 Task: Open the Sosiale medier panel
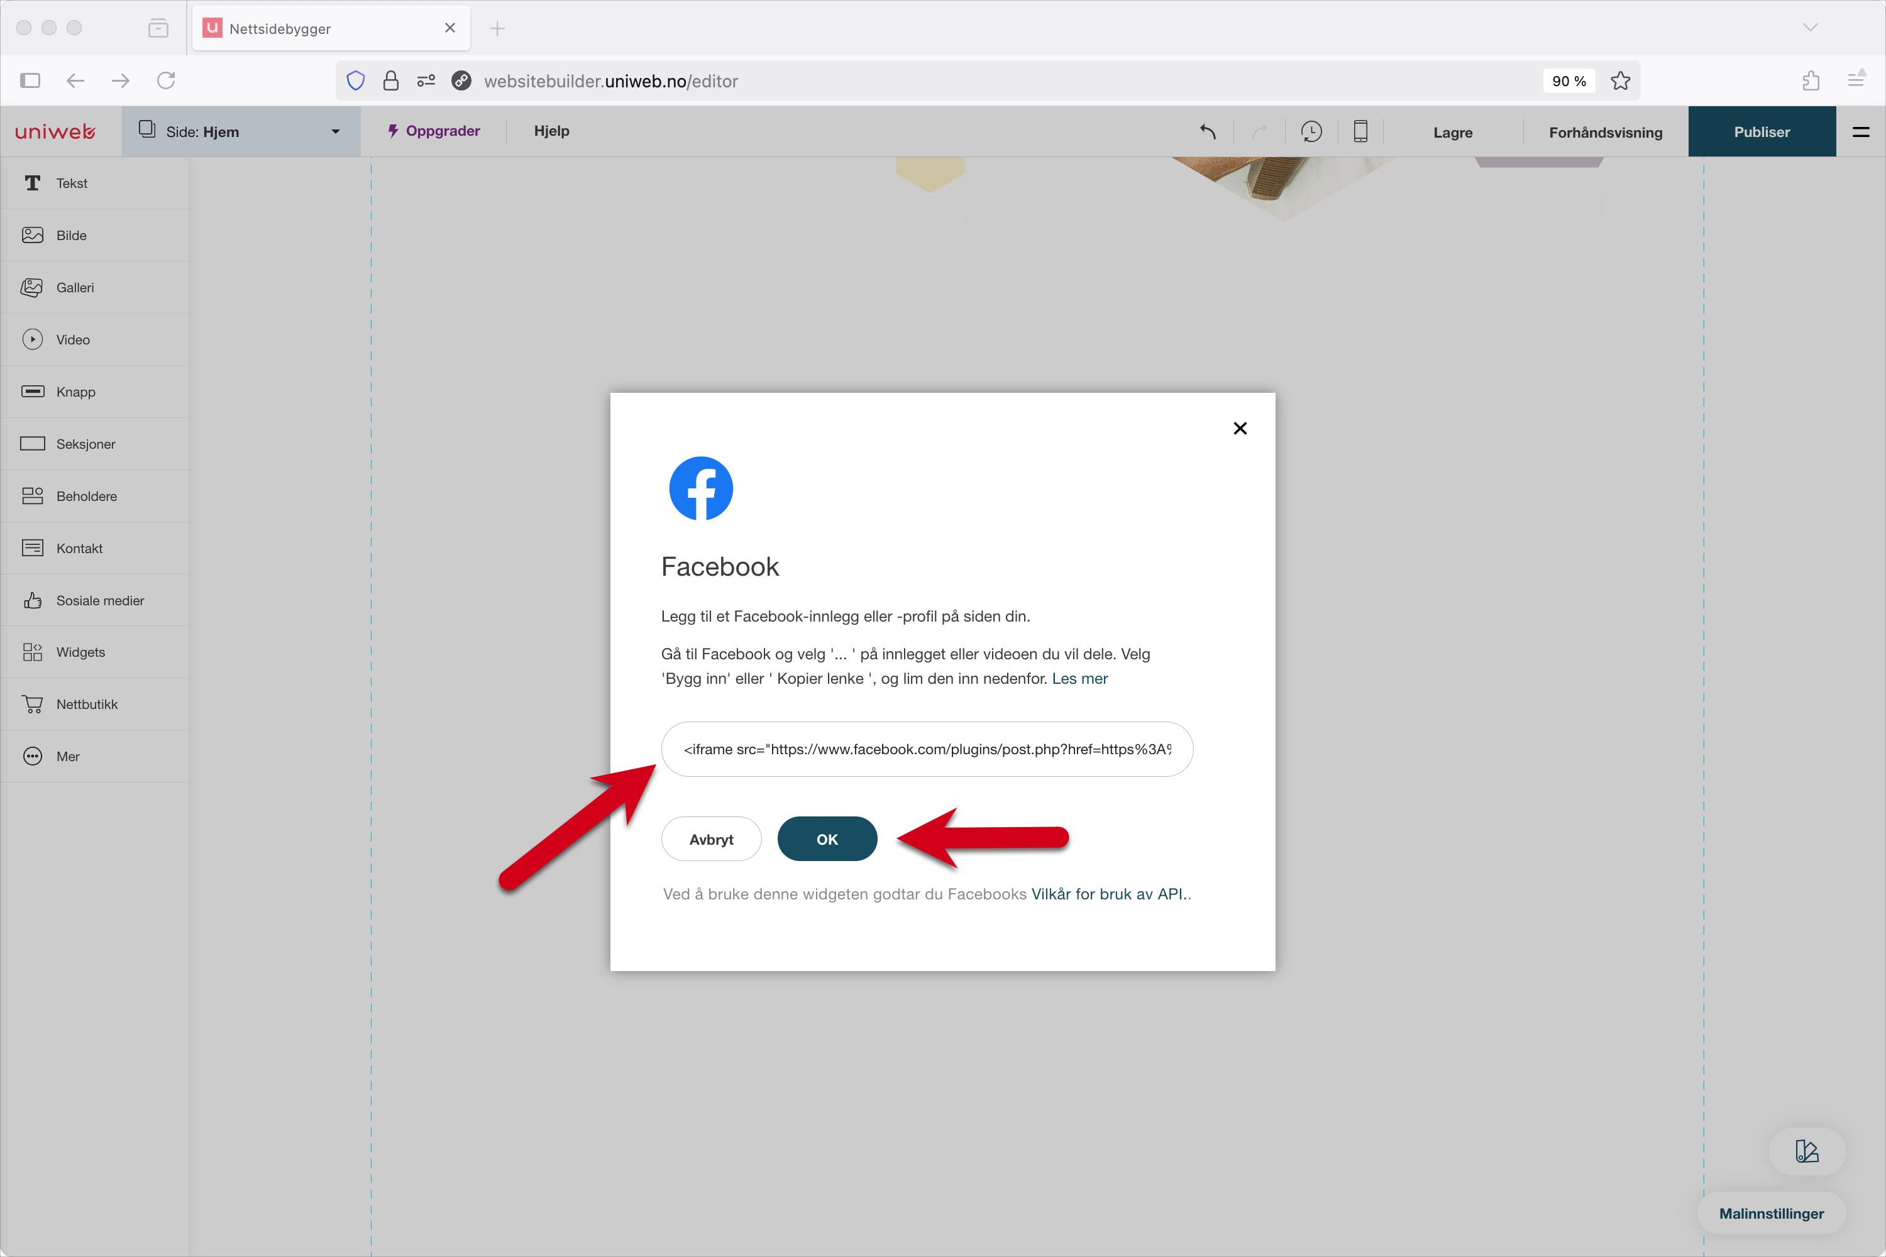(95, 600)
